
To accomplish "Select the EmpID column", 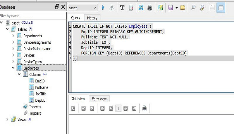I will pyautogui.click(x=40, y=81).
